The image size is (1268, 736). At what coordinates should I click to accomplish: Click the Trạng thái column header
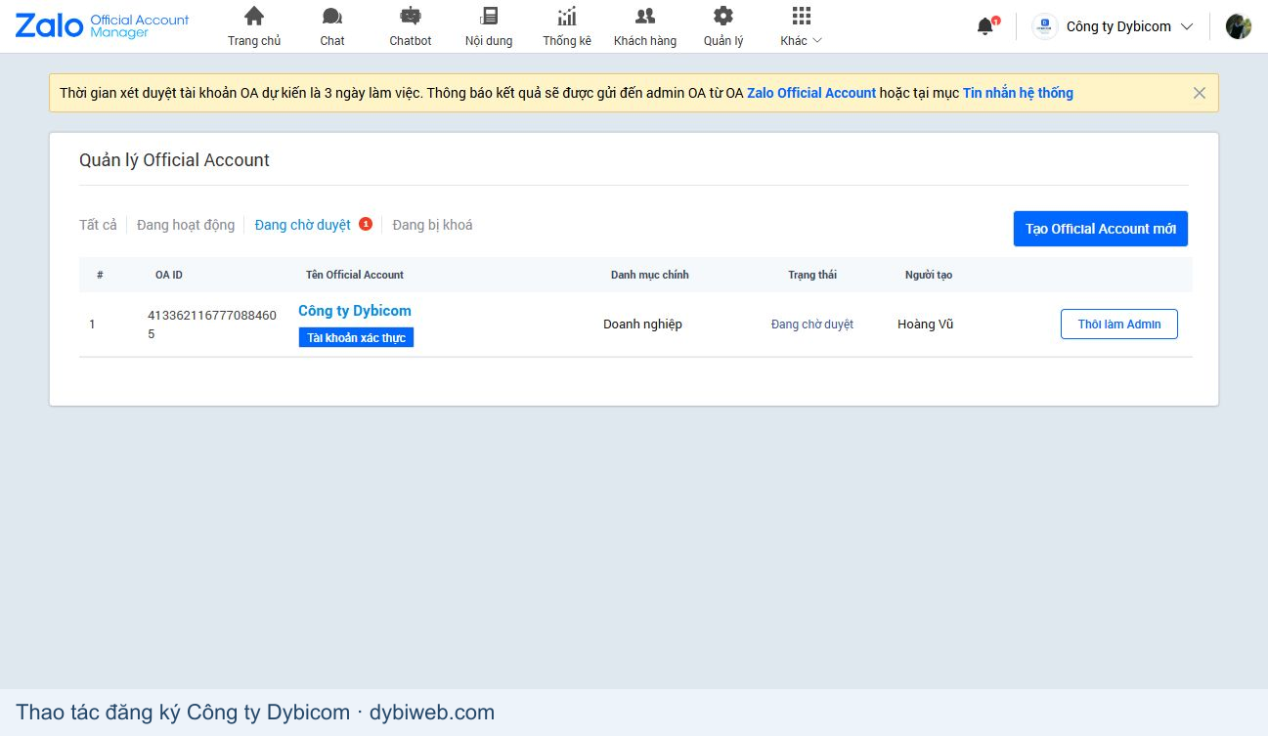click(x=812, y=275)
